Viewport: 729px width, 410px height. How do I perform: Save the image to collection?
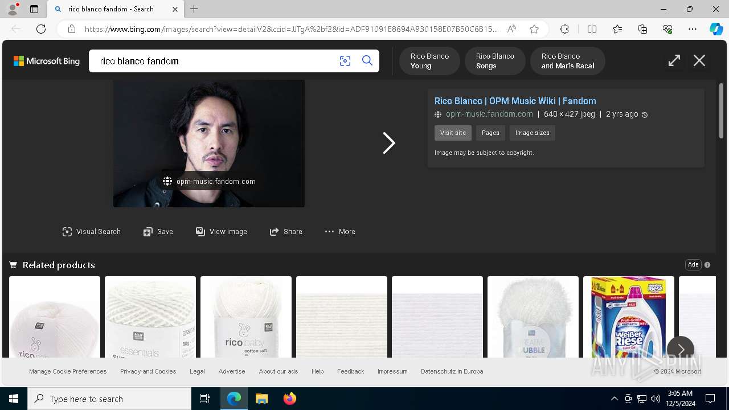(x=158, y=232)
